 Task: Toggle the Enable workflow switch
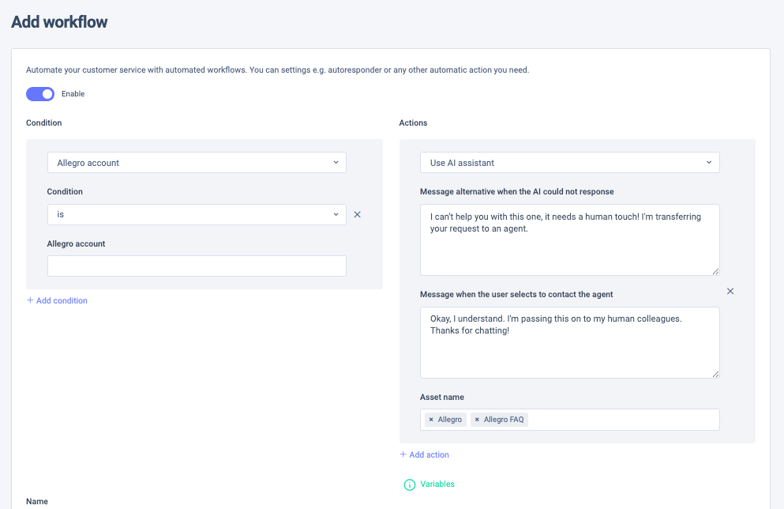[x=40, y=94]
